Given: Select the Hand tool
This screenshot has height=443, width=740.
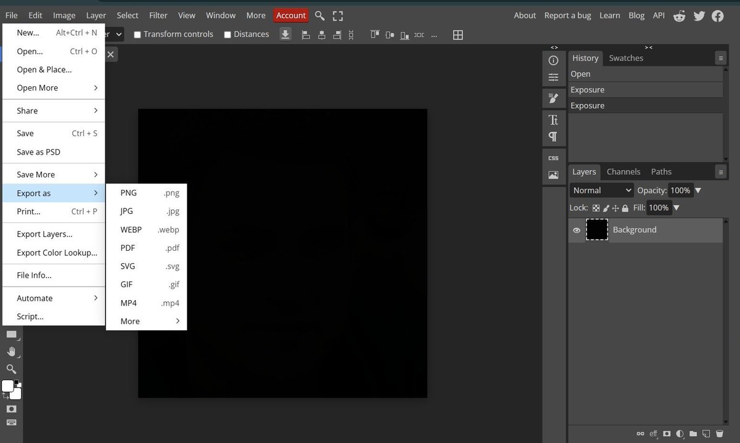Looking at the screenshot, I should point(11,351).
